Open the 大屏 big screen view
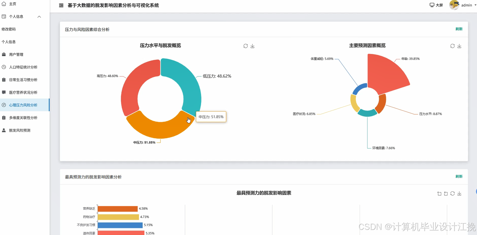This screenshot has width=477, height=235. (x=436, y=5)
